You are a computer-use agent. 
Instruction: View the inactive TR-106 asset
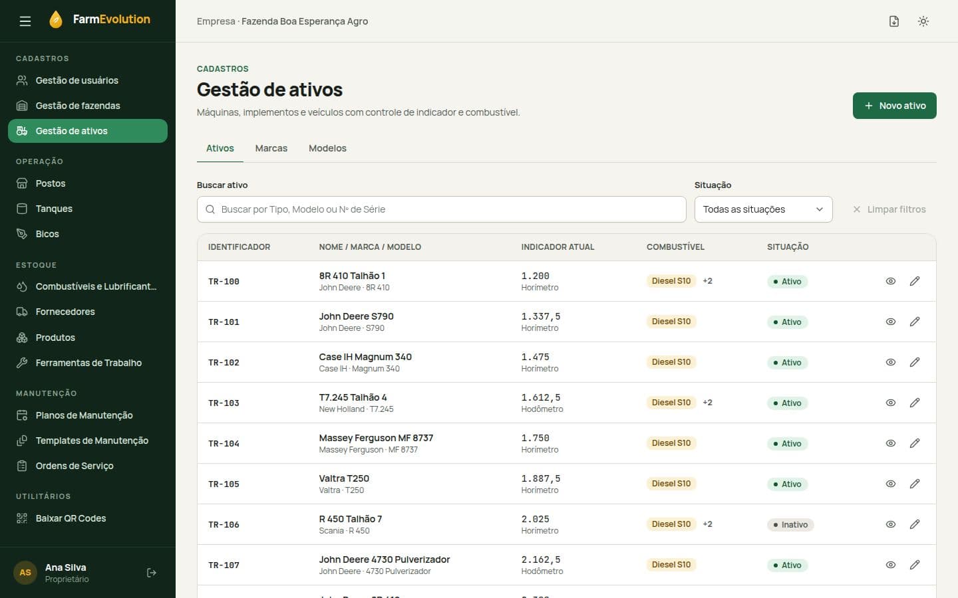click(891, 524)
